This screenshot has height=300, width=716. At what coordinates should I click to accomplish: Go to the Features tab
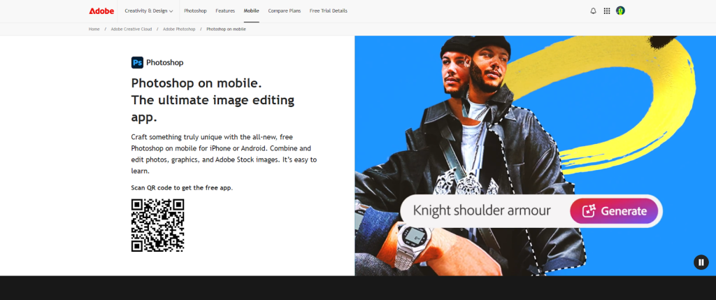click(x=225, y=11)
